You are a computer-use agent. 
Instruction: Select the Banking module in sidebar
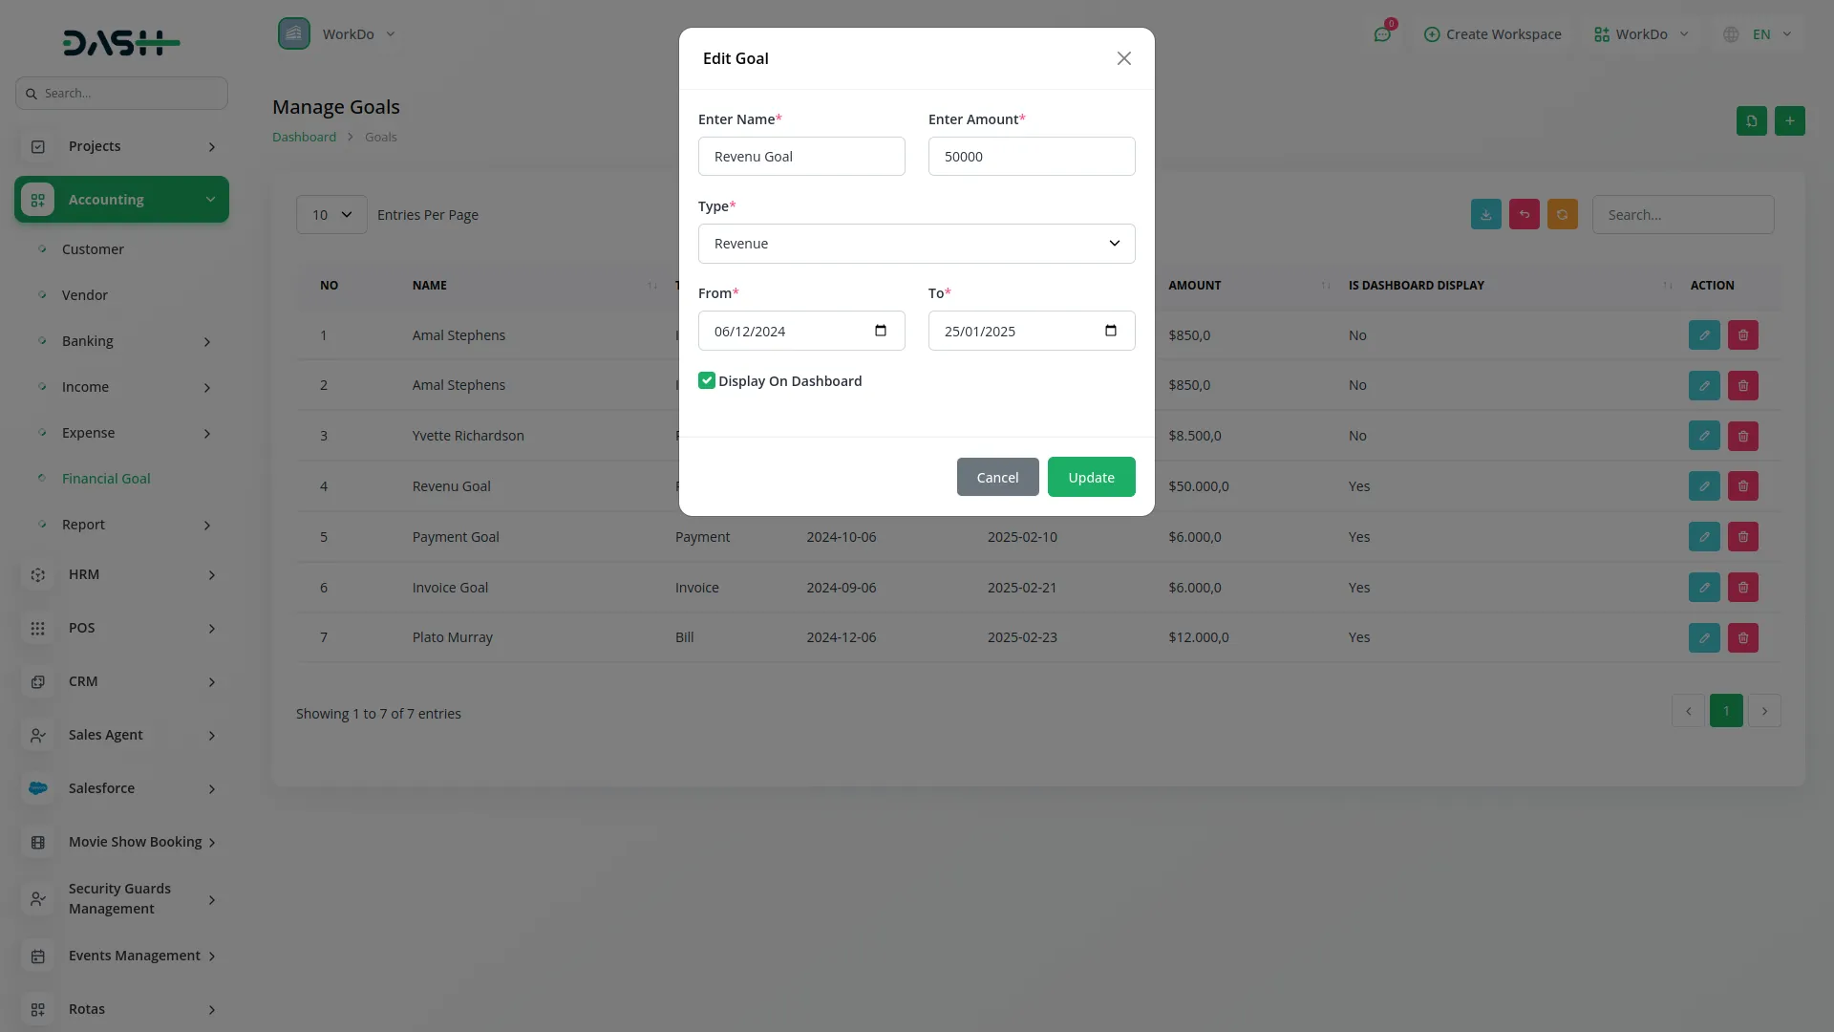tap(88, 341)
